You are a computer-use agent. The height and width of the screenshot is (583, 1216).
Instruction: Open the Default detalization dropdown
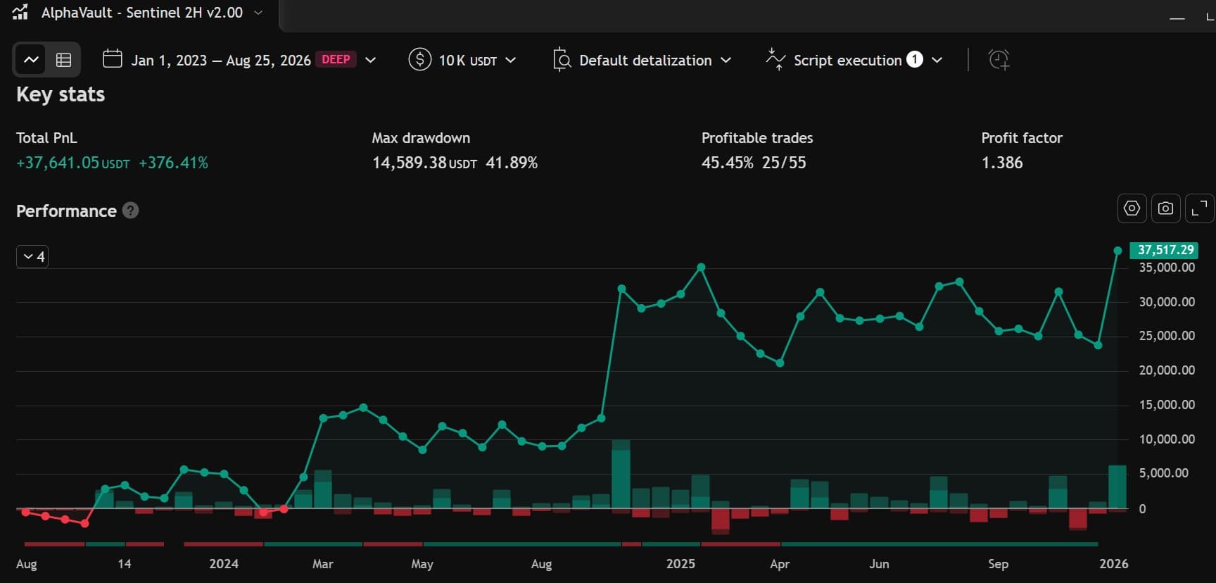pyautogui.click(x=655, y=61)
